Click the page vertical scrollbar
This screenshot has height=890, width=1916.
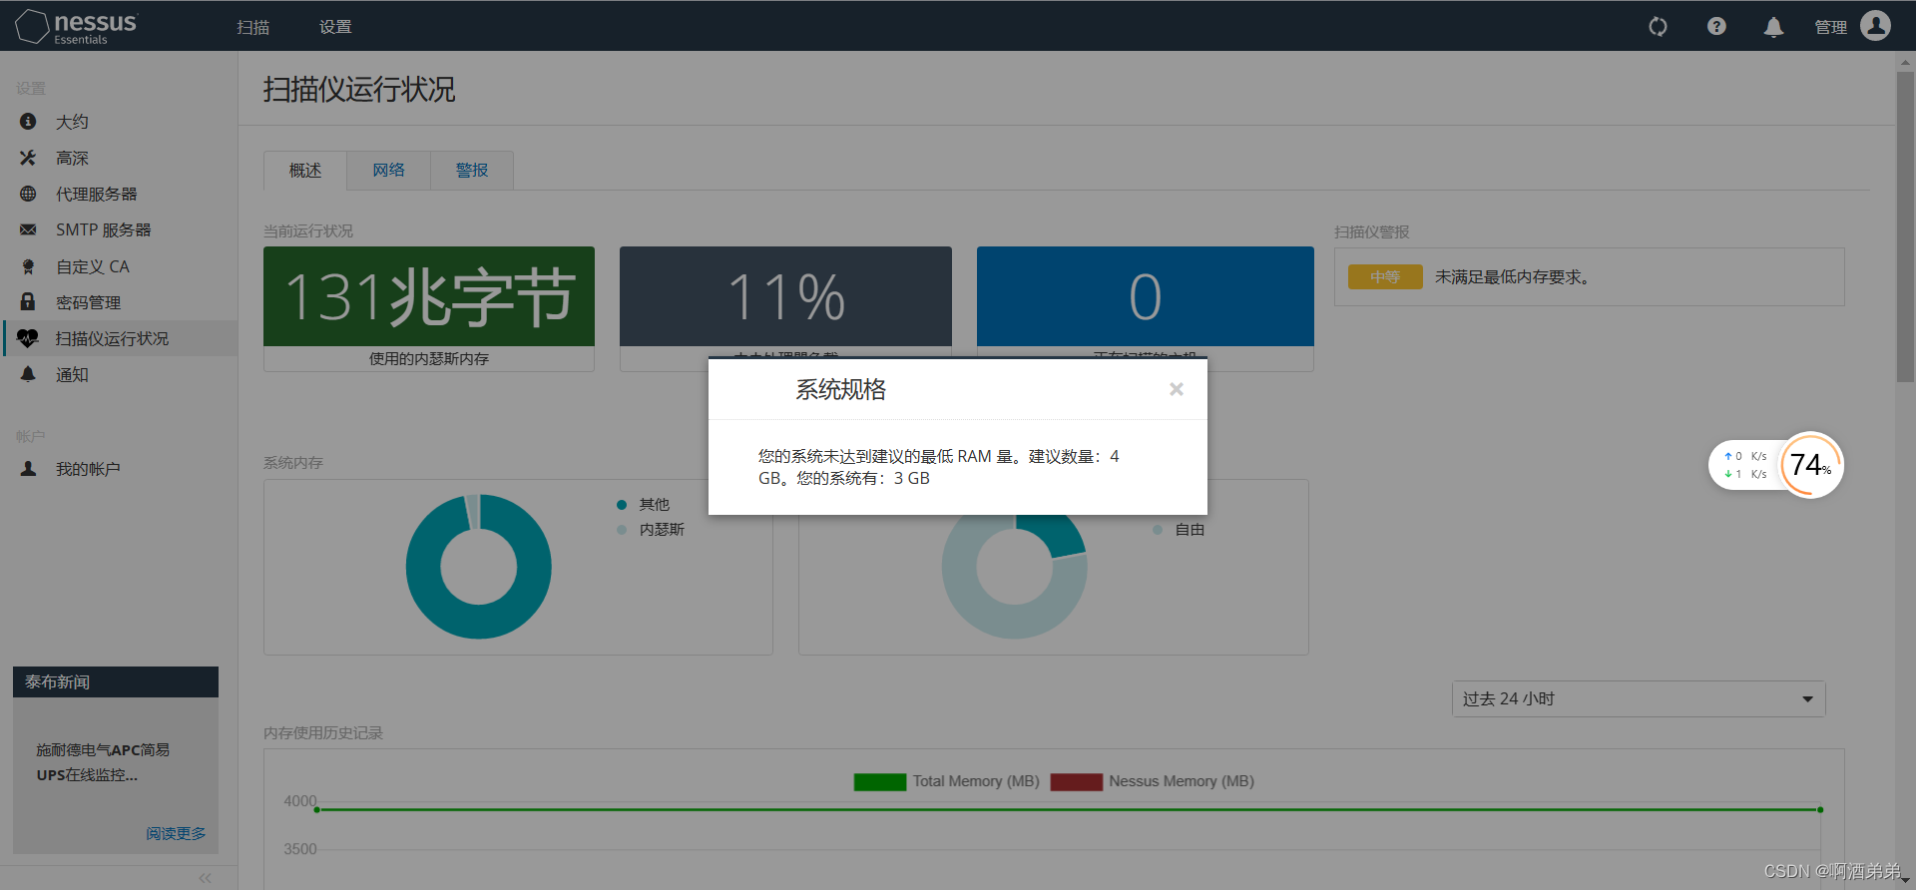[x=1905, y=226]
